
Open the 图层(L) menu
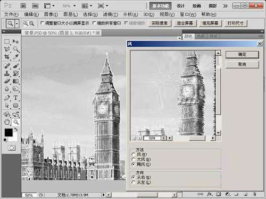coord(71,14)
